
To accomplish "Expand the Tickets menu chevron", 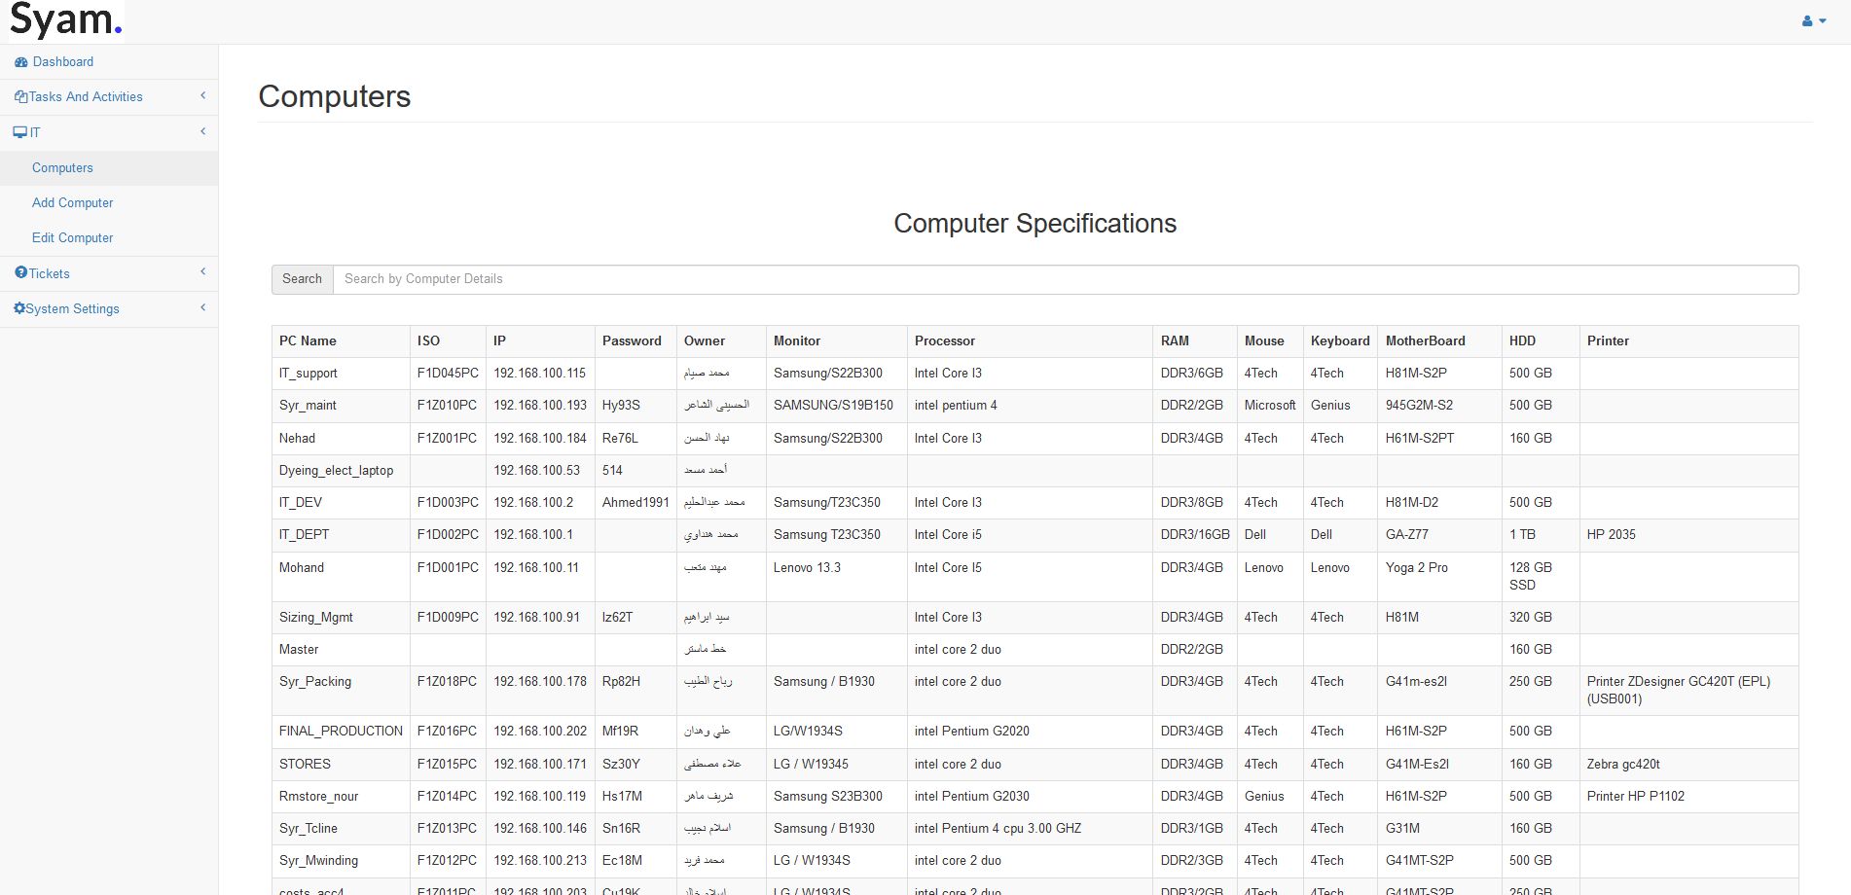I will [202, 272].
